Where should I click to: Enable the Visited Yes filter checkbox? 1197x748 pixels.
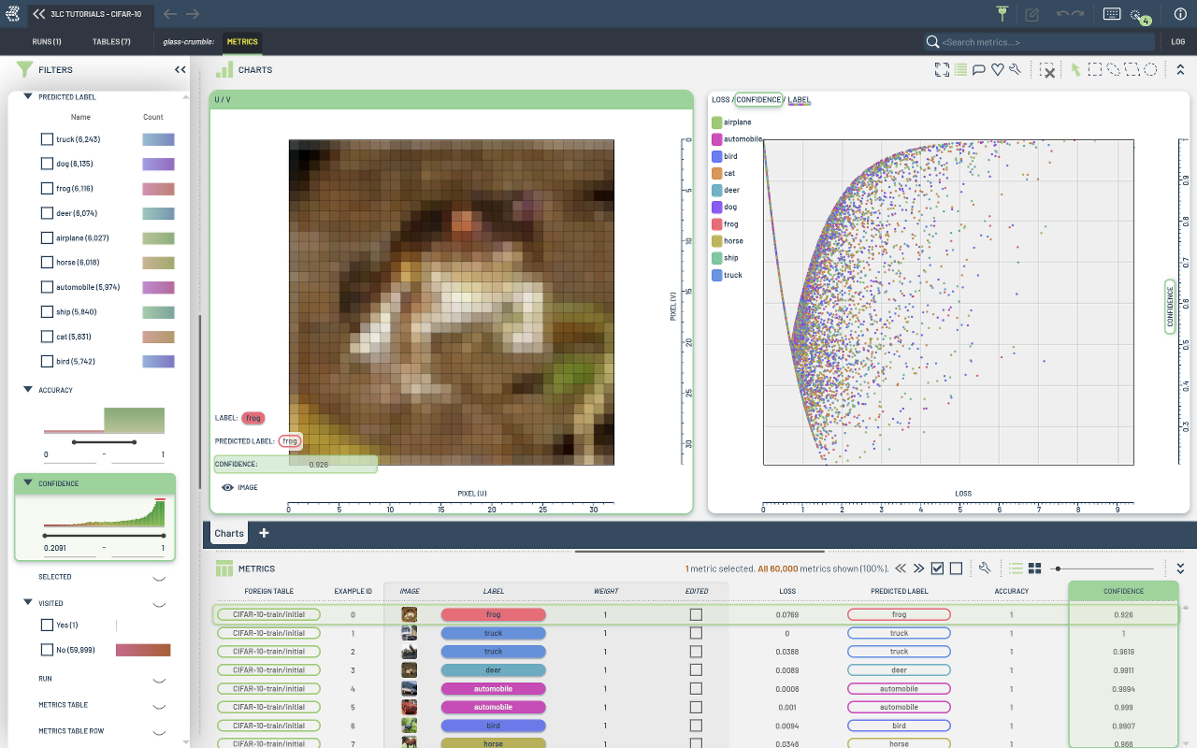point(47,625)
